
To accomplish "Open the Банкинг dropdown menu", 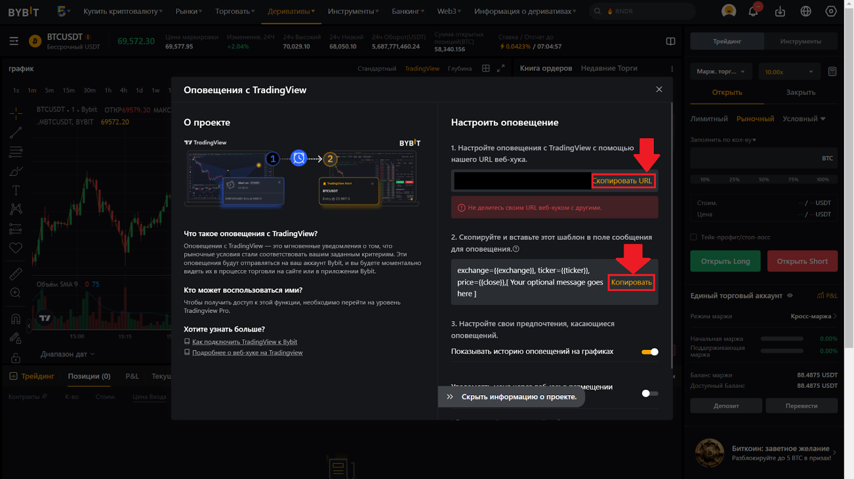I will [408, 11].
